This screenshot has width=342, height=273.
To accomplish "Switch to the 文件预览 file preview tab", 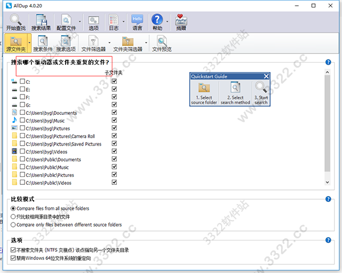I will [x=162, y=44].
